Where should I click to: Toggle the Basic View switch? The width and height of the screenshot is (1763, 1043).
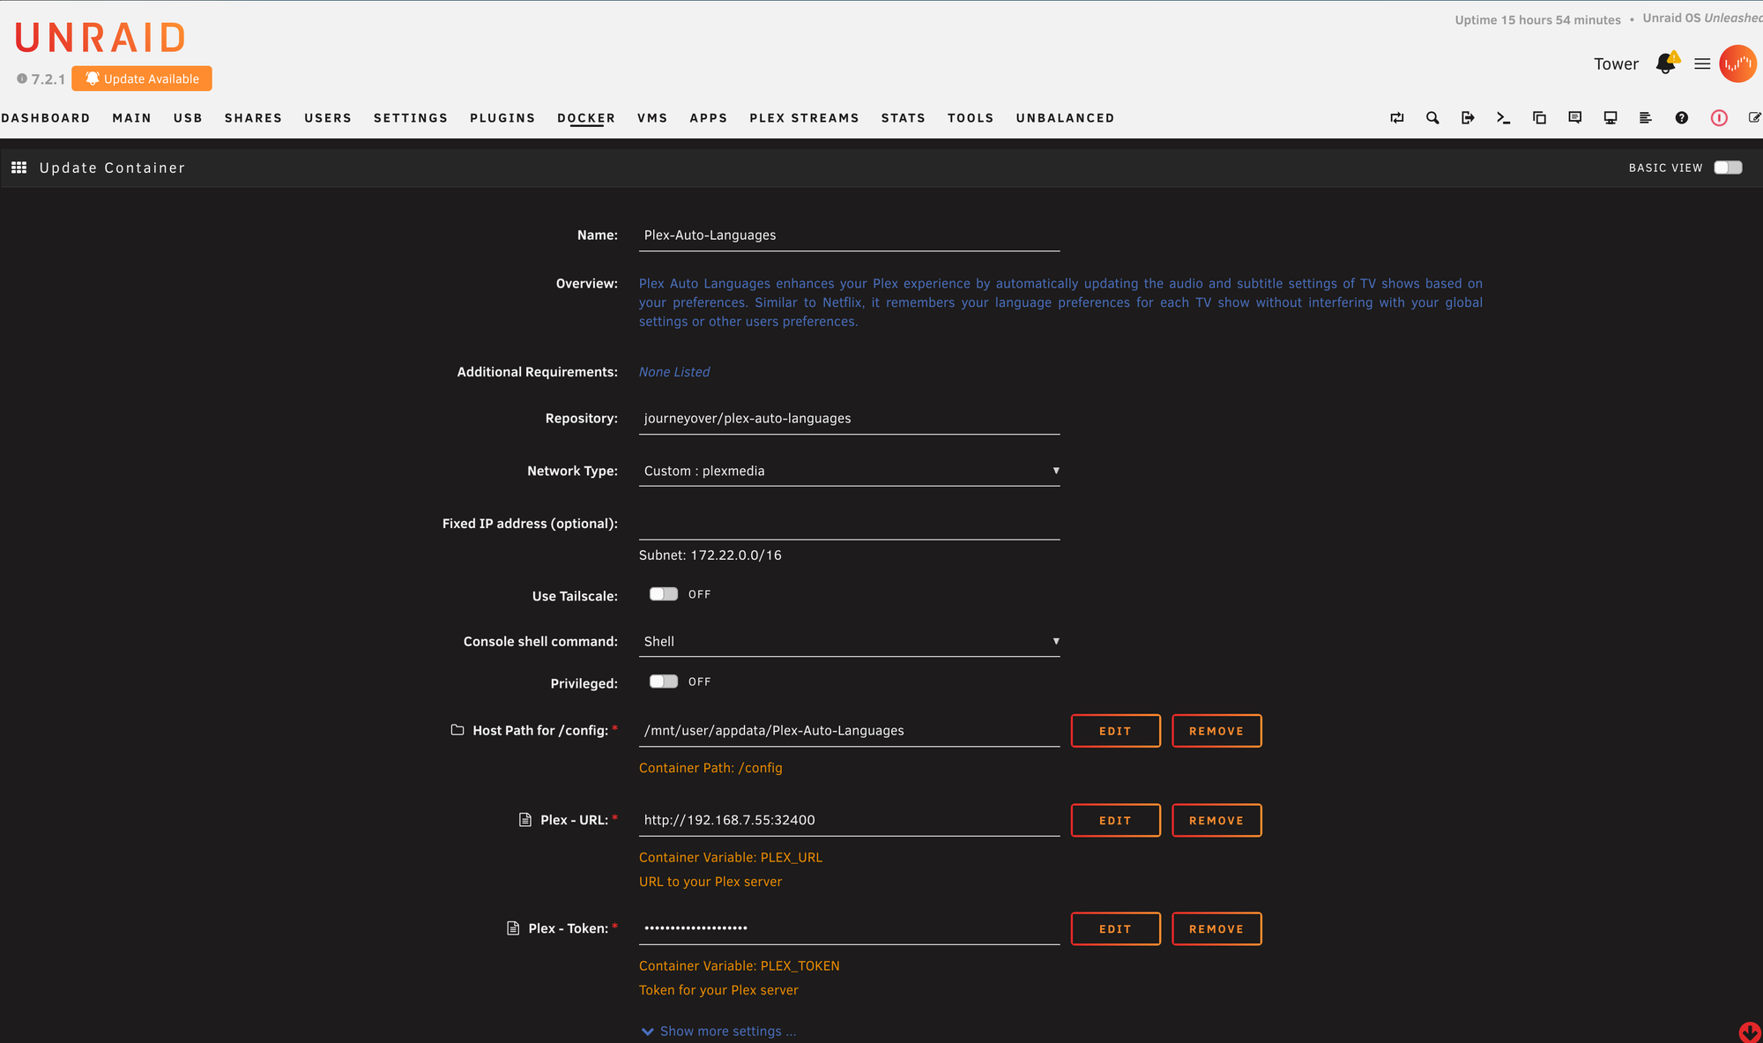(1728, 168)
